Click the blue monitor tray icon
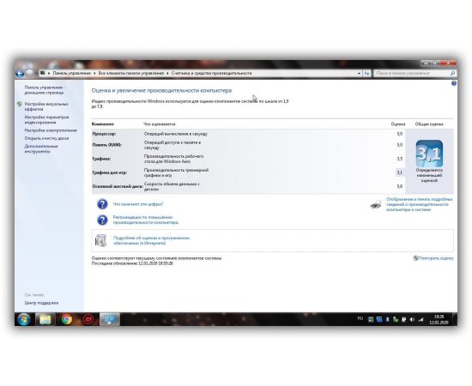The width and height of the screenshot is (472, 386). 379,319
